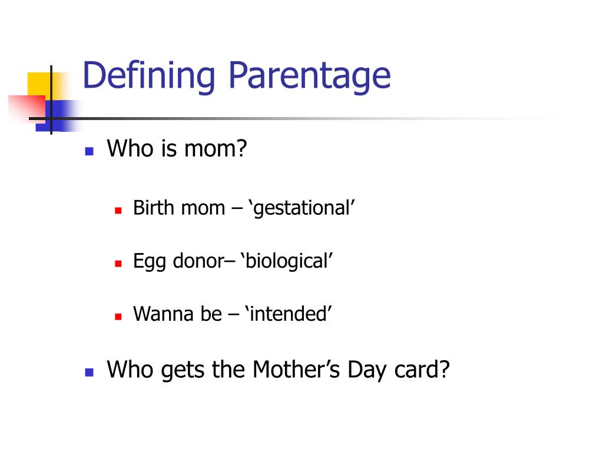
Task: Click the word 'gestational' in quotes
Action: tap(302, 209)
